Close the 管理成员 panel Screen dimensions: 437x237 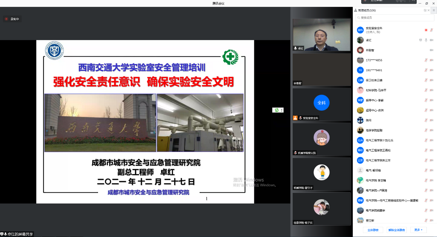428,10
